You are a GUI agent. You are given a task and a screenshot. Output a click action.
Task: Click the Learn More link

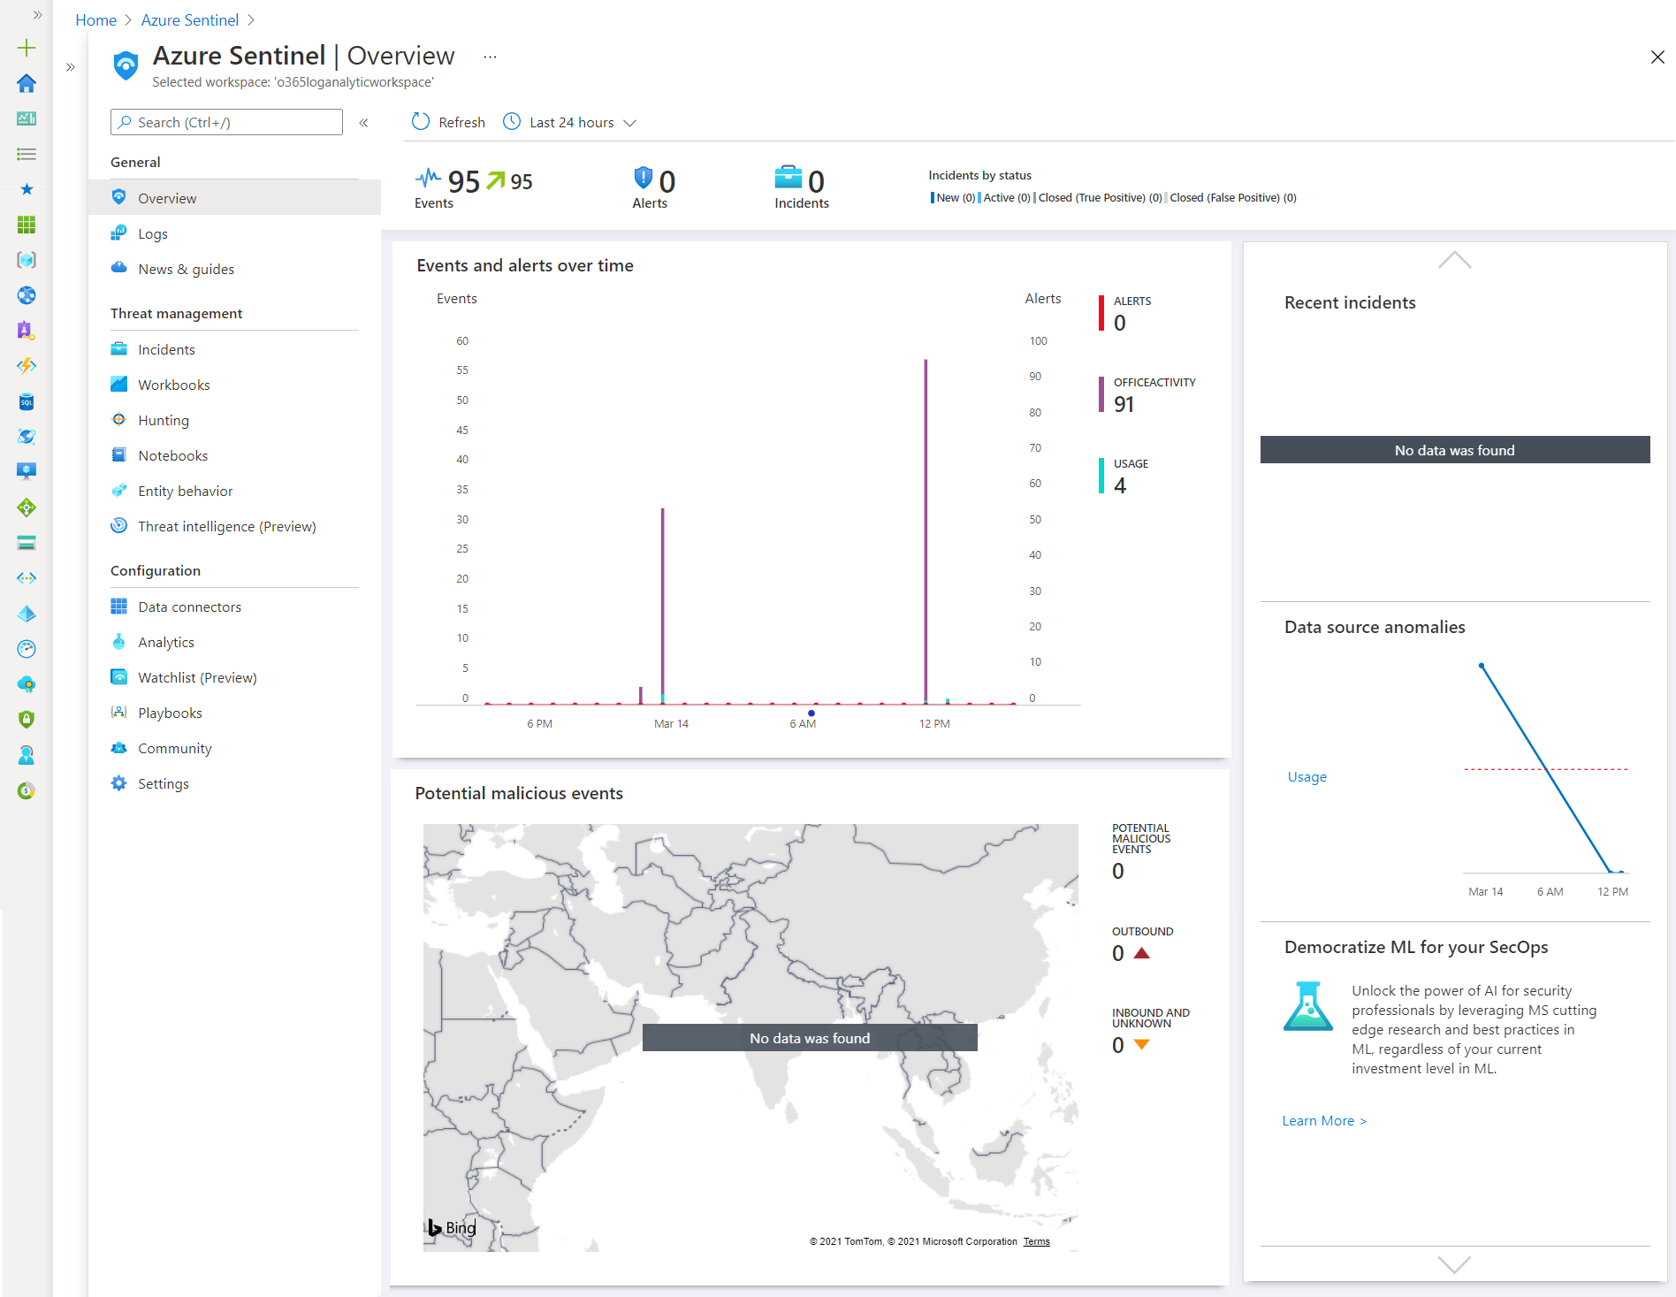coord(1323,1120)
